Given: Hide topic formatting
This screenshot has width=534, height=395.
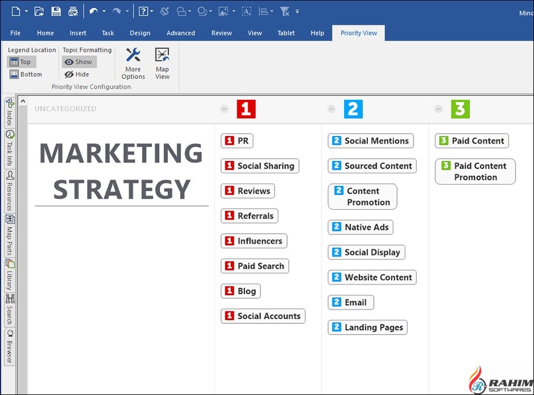Looking at the screenshot, I should (x=77, y=74).
